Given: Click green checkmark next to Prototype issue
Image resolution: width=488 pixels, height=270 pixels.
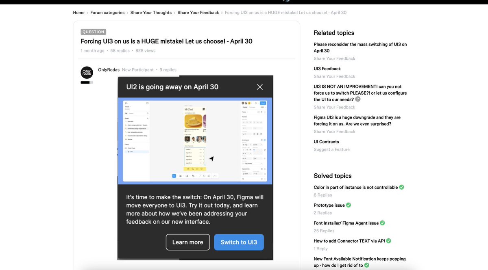Looking at the screenshot, I should click(349, 205).
